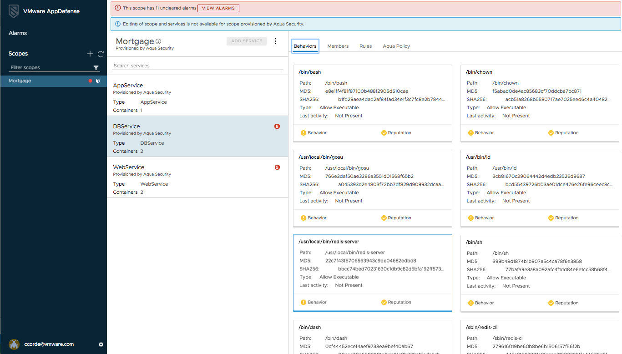The width and height of the screenshot is (622, 354).
Task: Select the AppService service
Action: [197, 97]
